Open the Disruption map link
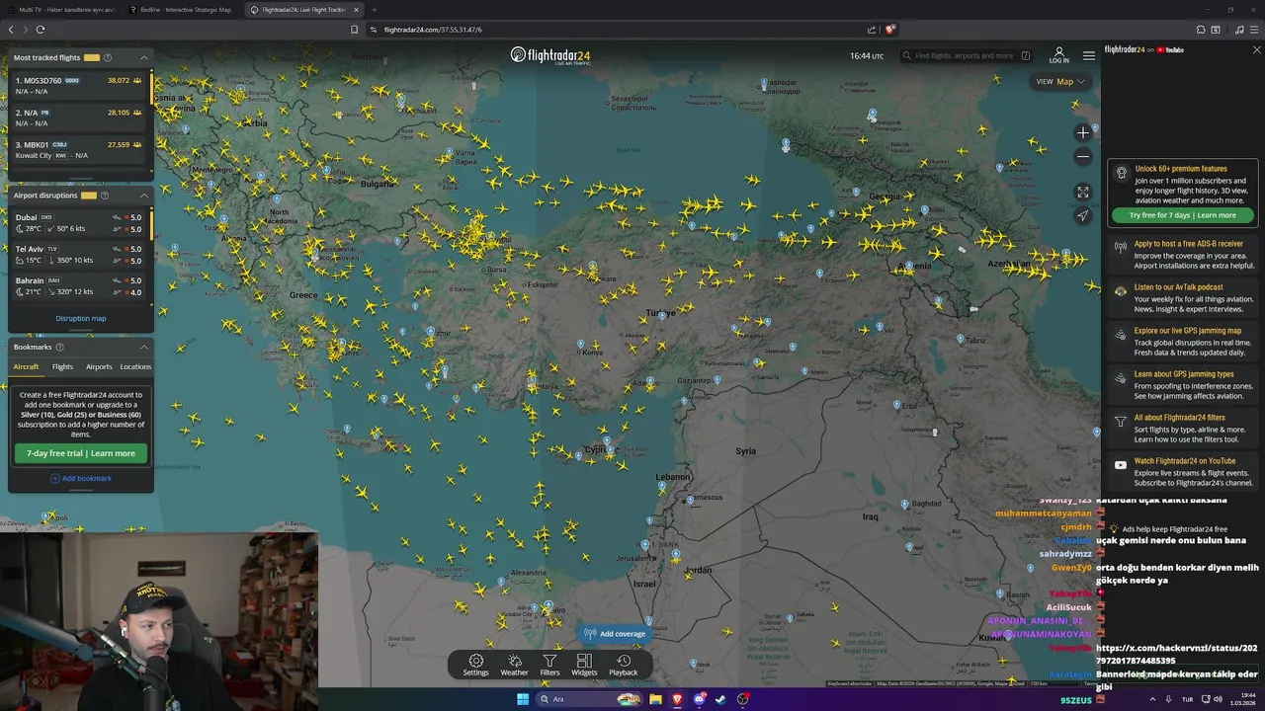The image size is (1265, 711). pos(81,318)
